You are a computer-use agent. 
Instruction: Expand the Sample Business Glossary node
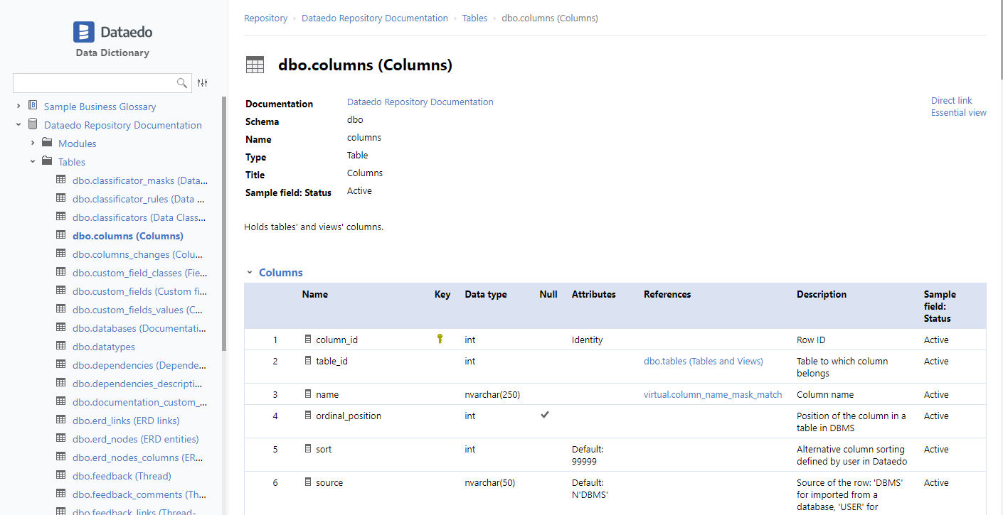[18, 106]
